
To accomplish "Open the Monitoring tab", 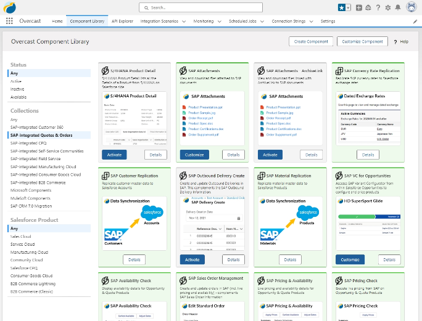I will pyautogui.click(x=203, y=21).
